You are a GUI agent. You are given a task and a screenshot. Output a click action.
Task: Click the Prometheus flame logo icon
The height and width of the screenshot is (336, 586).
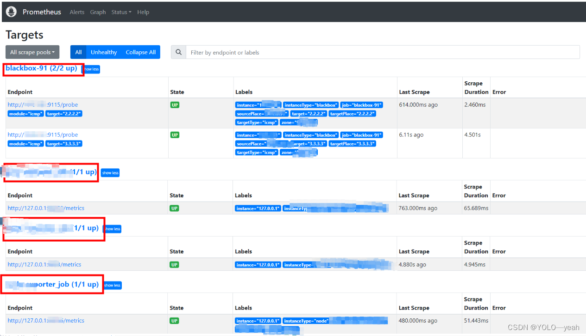click(12, 12)
